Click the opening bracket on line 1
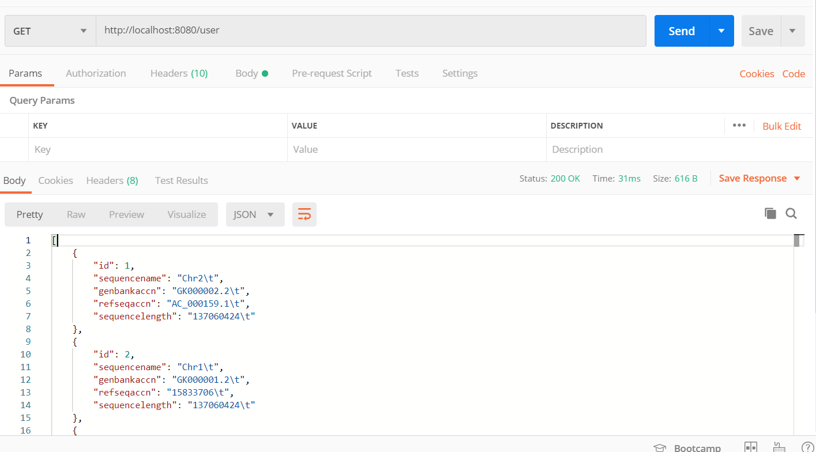The height and width of the screenshot is (452, 816). coord(54,240)
